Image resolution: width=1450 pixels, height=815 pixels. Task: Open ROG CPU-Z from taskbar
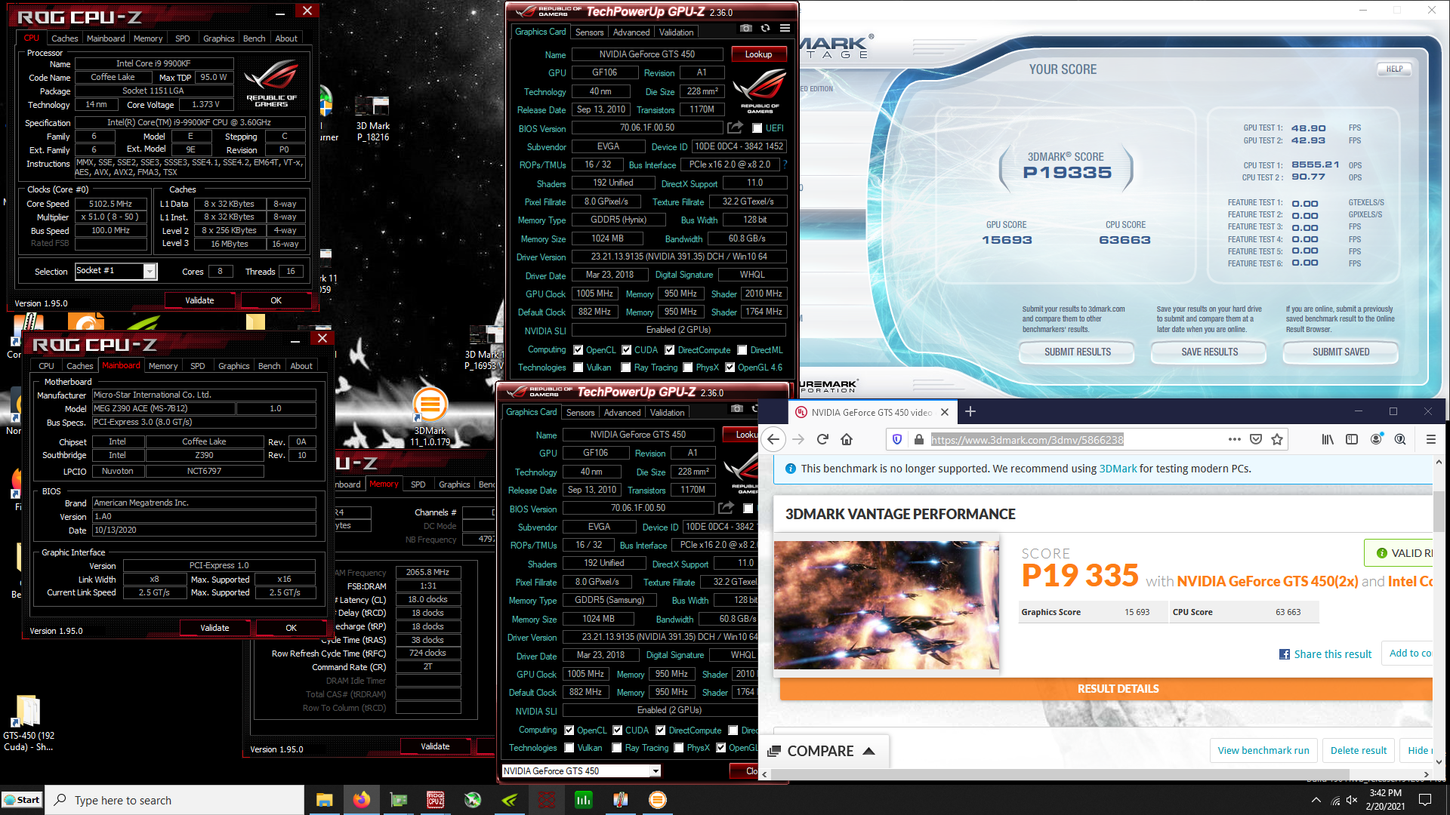click(435, 800)
